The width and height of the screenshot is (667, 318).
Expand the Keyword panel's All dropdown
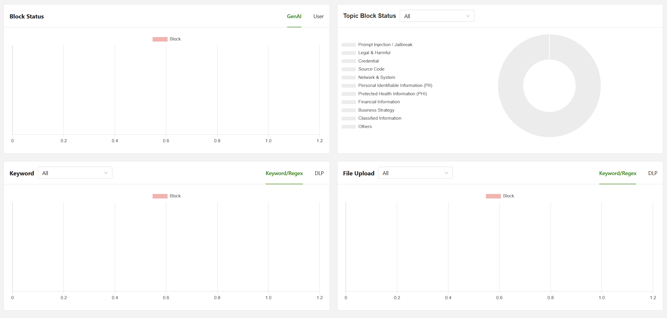point(75,173)
